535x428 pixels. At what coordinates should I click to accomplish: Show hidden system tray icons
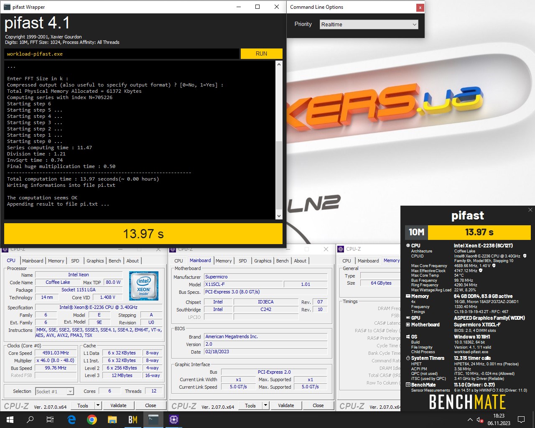470,420
